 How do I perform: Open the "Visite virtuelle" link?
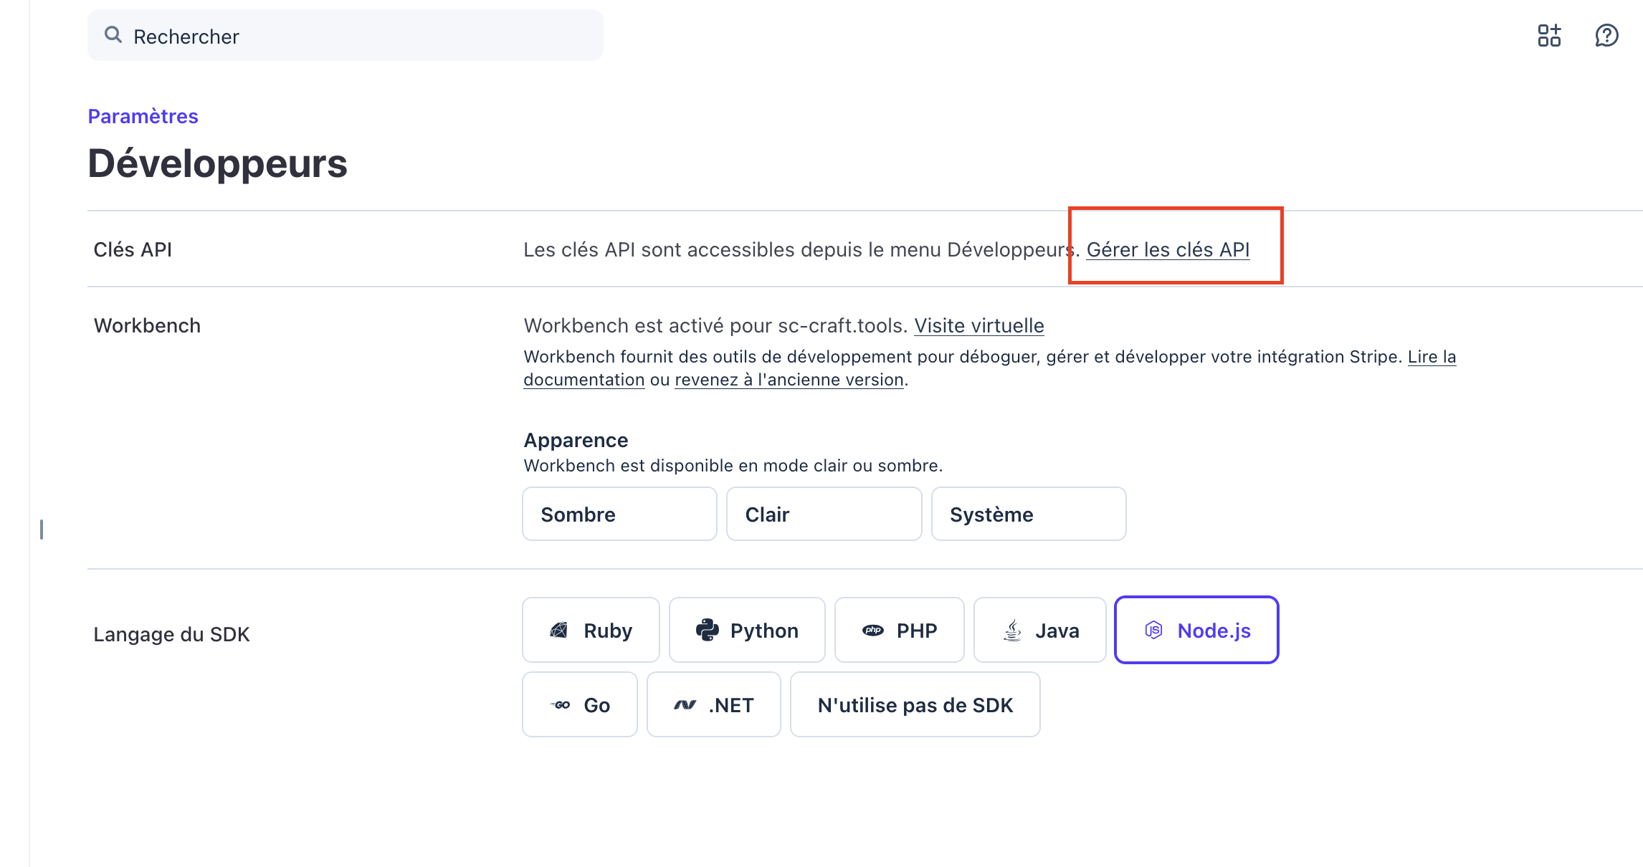click(979, 325)
